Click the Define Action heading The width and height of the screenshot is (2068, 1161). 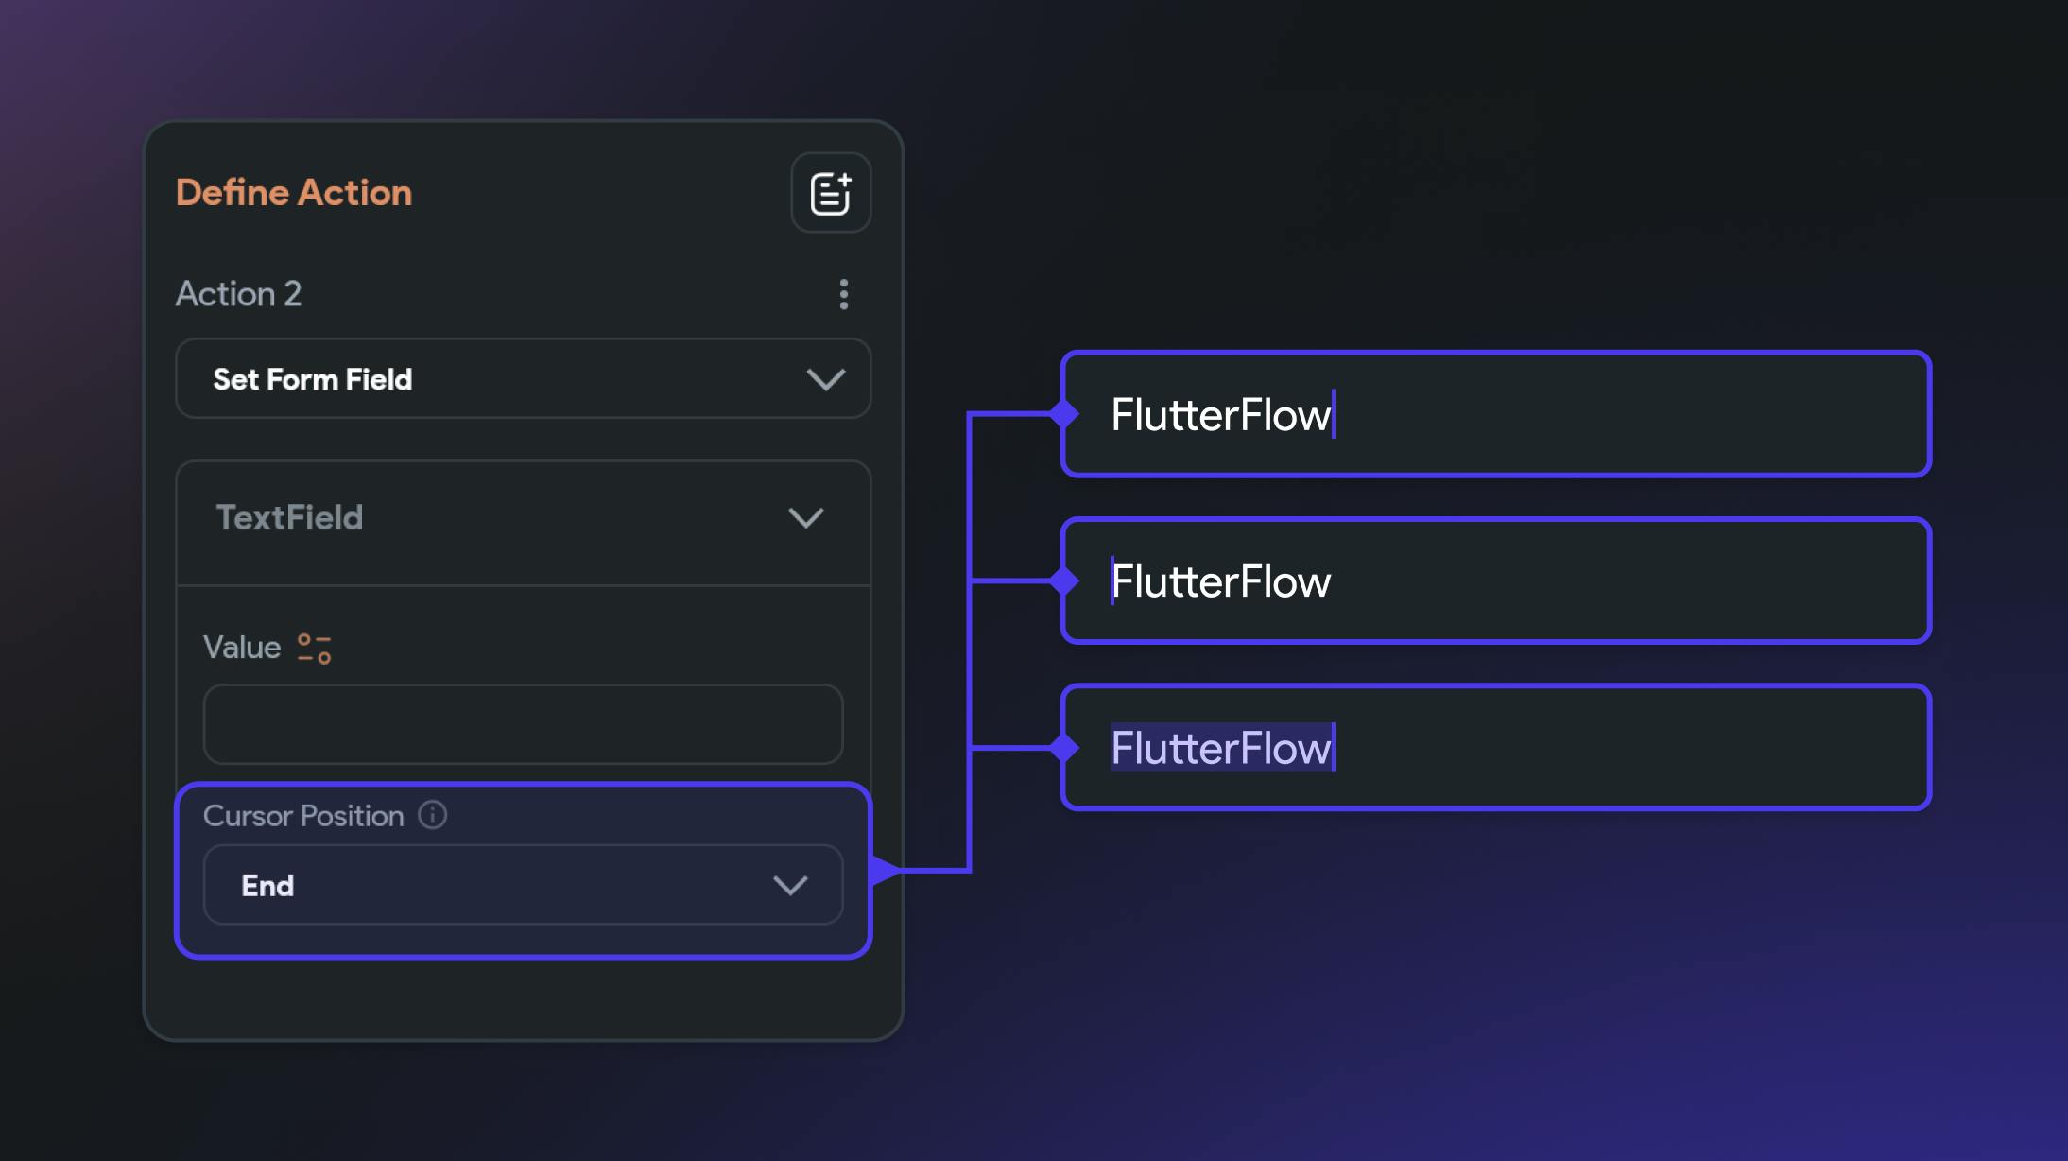tap(294, 193)
